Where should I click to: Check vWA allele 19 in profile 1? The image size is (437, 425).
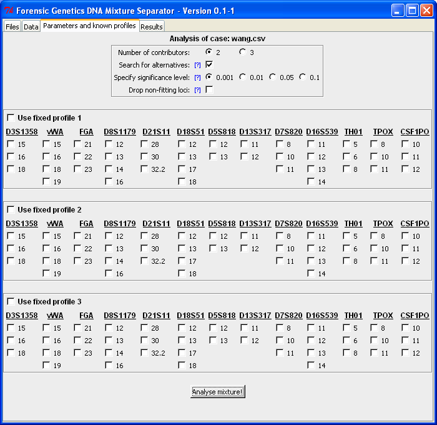[47, 182]
